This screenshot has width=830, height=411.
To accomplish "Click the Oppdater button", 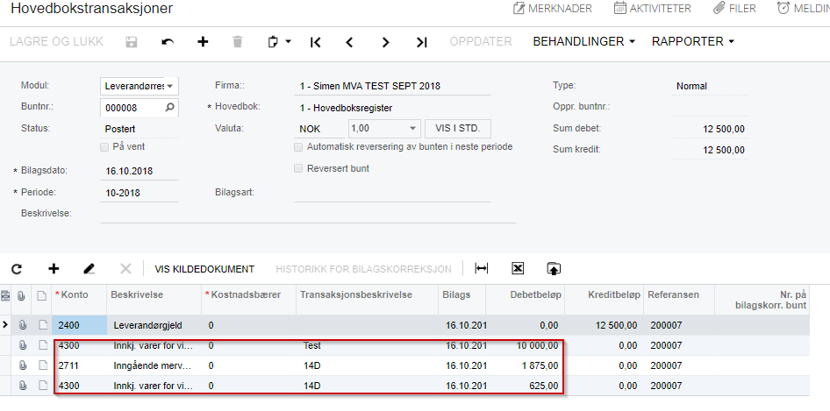I will pos(481,42).
